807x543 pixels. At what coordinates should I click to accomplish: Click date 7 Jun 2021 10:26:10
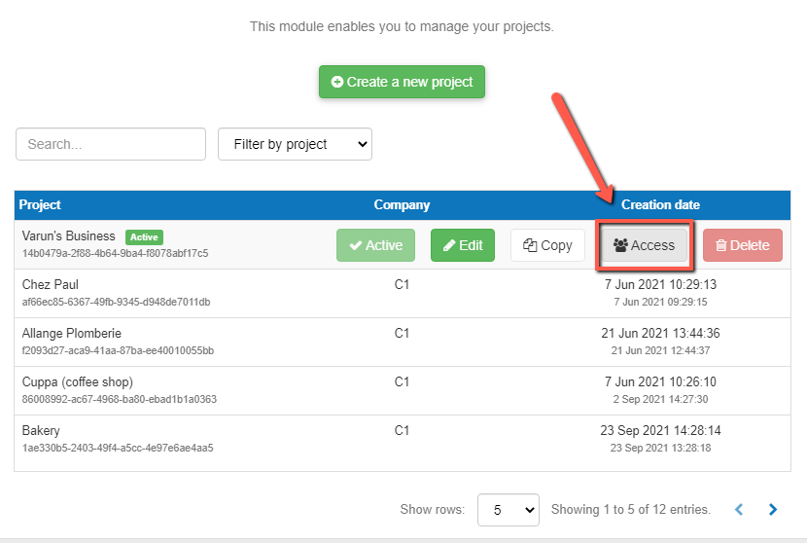[660, 381]
